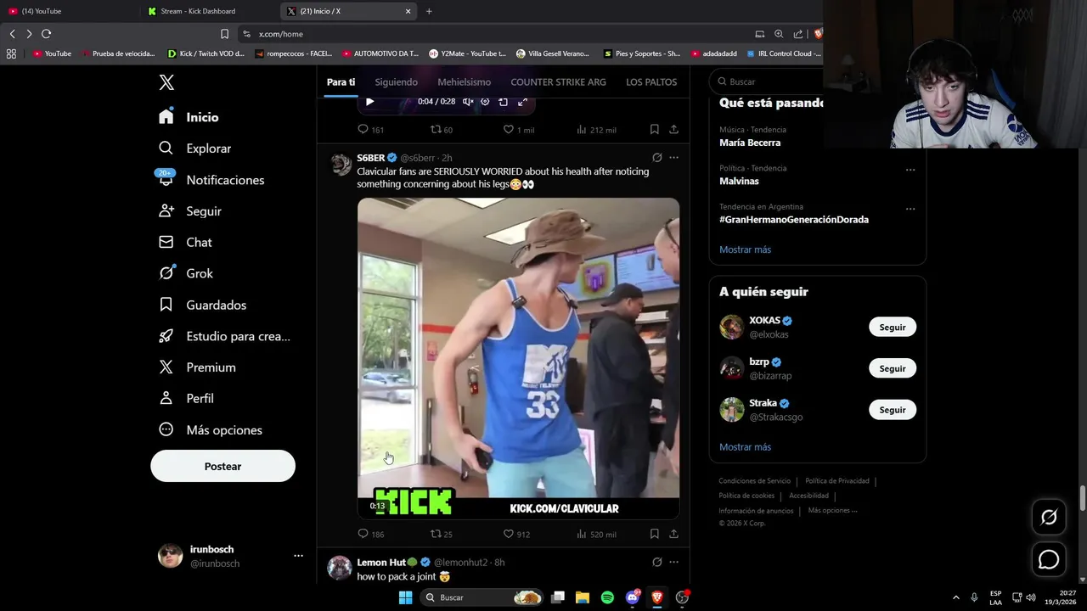Screen dimensions: 1087x611
Task: Follow XOKAS with Seguir button
Action: click(893, 328)
